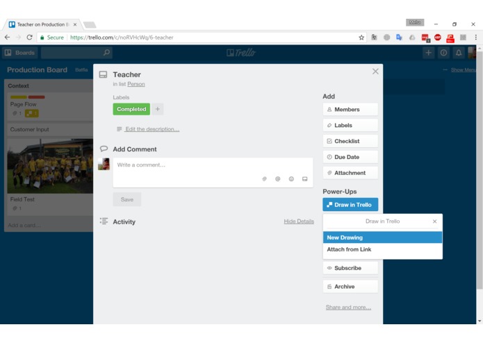The image size is (483, 343).
Task: Open the Boards menu in Trello header
Action: pos(20,53)
